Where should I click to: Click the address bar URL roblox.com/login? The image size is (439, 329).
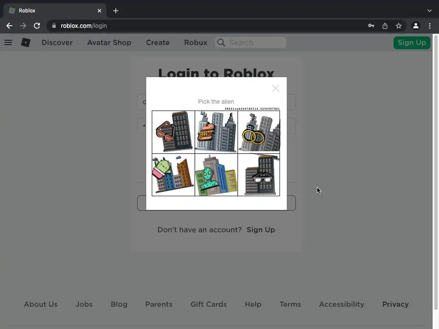click(84, 26)
